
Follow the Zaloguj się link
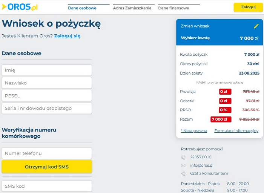pyautogui.click(x=67, y=36)
